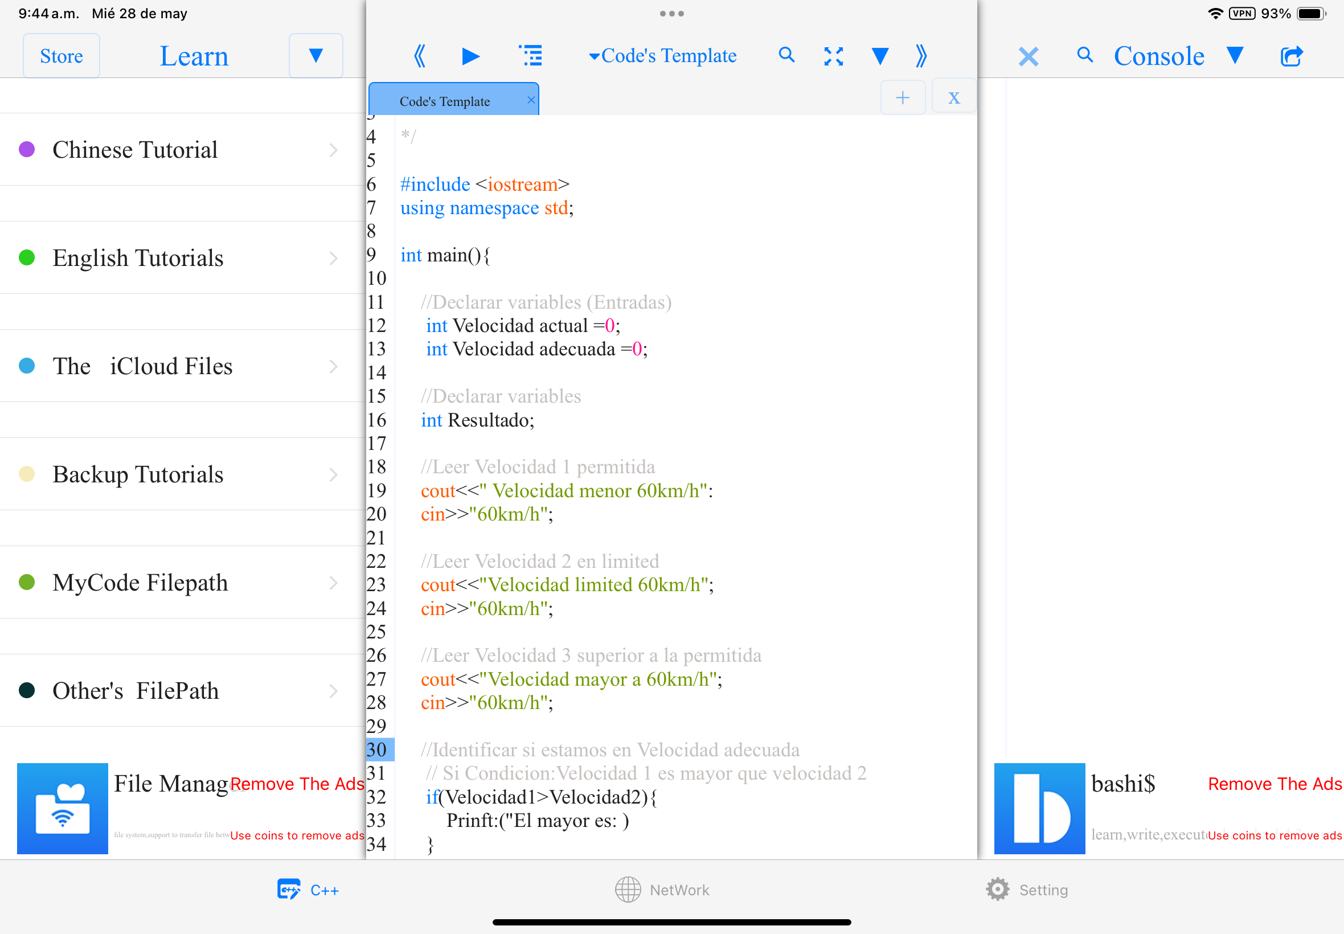Tap the Store button
The height and width of the screenshot is (934, 1344).
[x=62, y=56]
